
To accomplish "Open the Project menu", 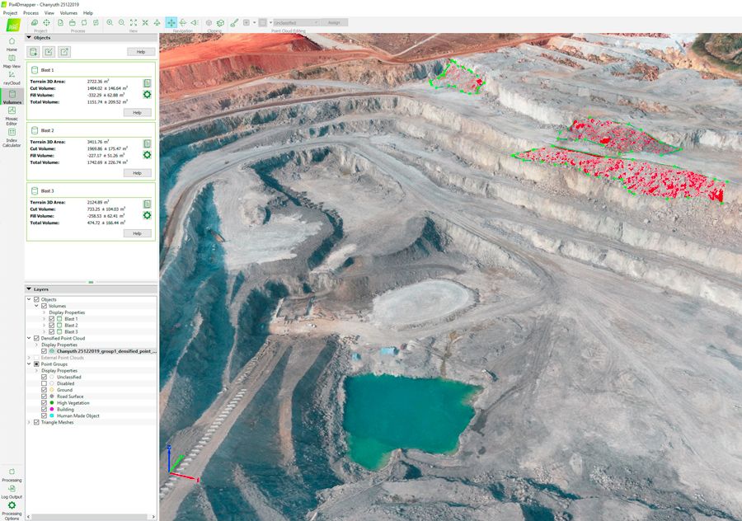I will [x=10, y=12].
